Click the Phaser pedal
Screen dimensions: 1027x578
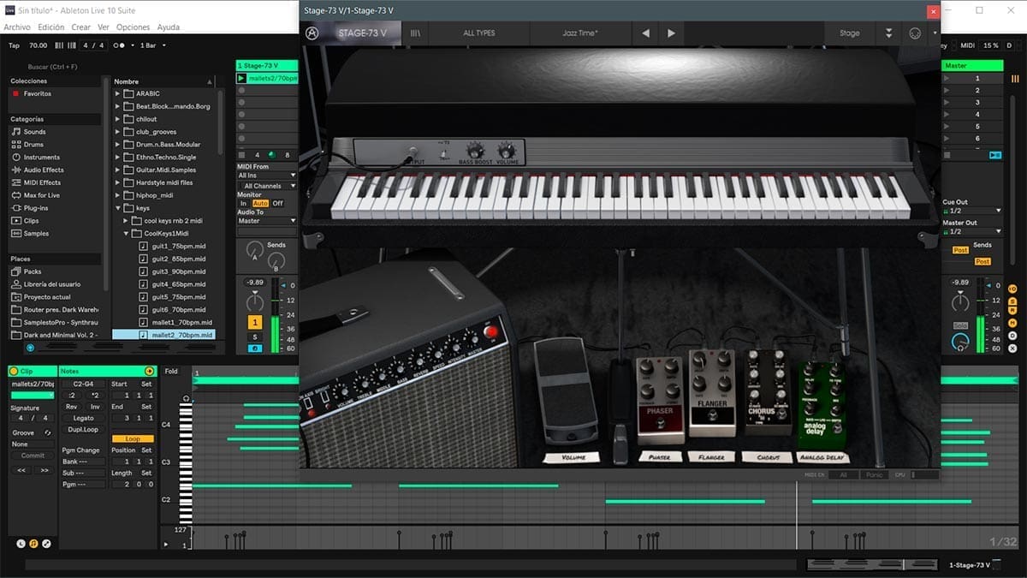tap(660, 400)
